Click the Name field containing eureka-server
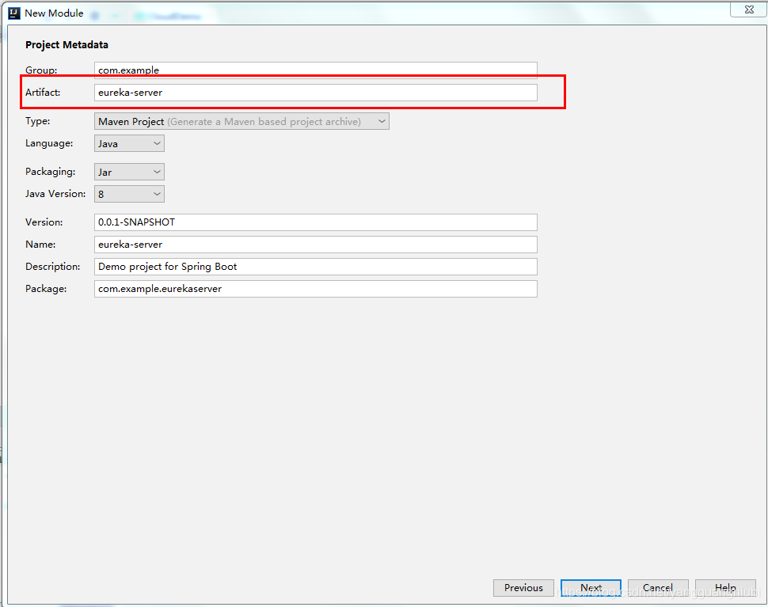This screenshot has height=607, width=768. click(315, 245)
